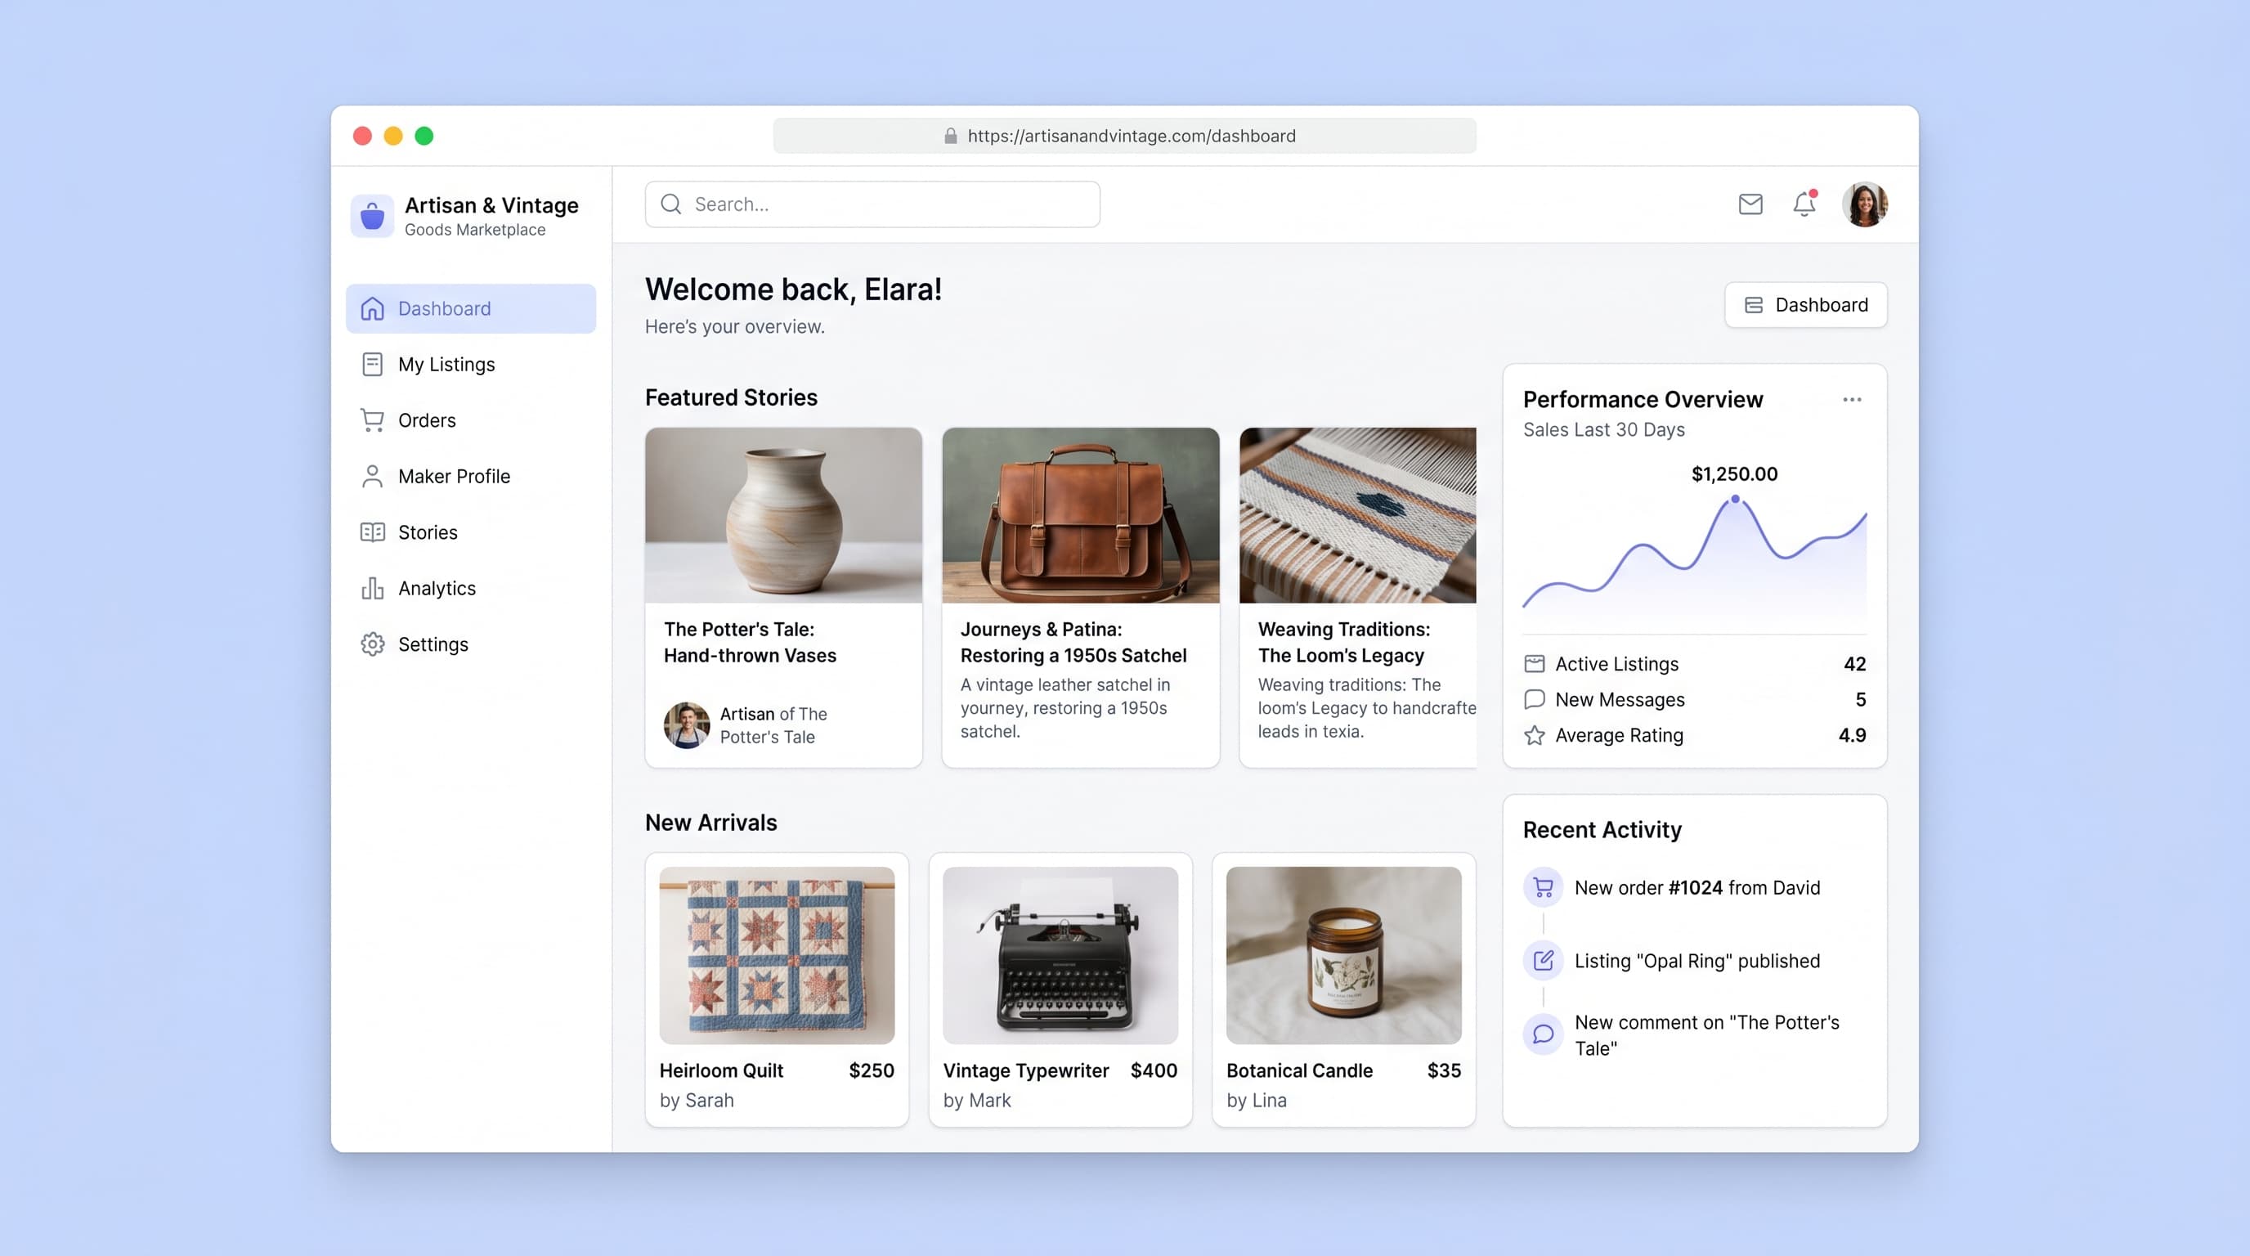This screenshot has width=2250, height=1256.
Task: Open Weaving Traditions story title
Action: click(x=1343, y=642)
